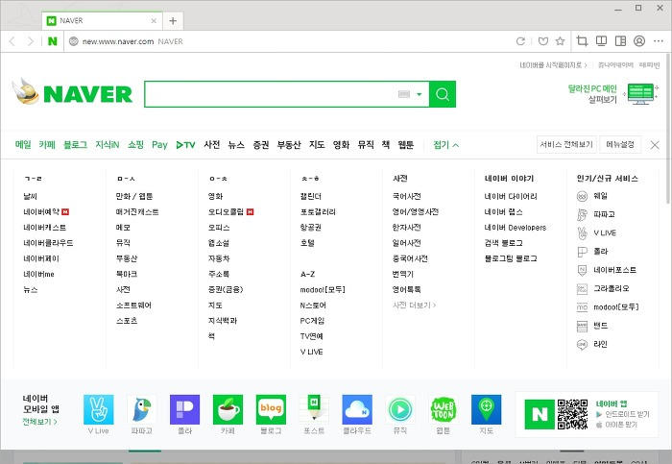Click the V LIVE icon in popular services
Image resolution: width=672 pixels, height=464 pixels.
point(582,232)
